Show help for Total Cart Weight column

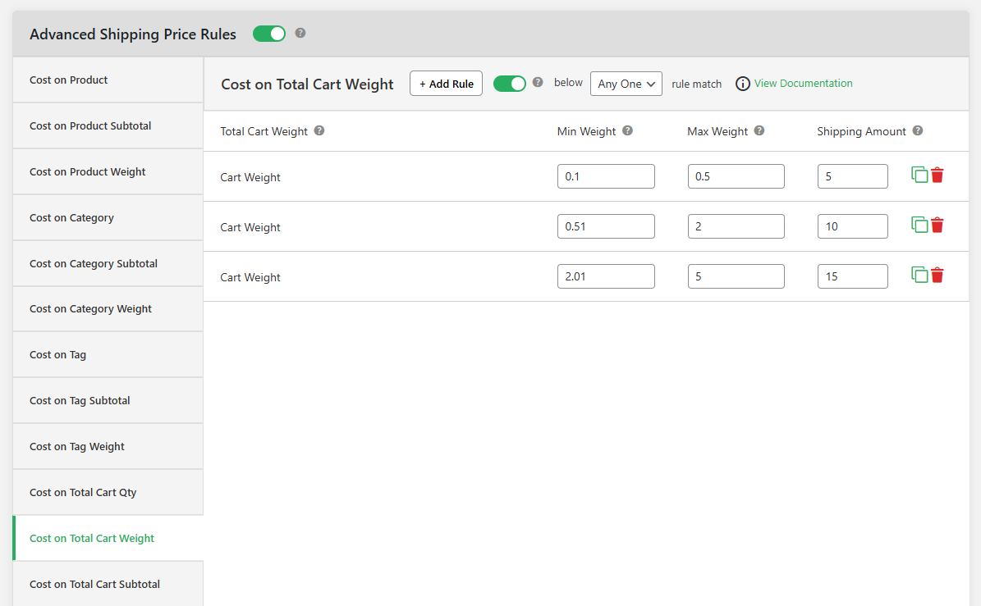pos(319,130)
